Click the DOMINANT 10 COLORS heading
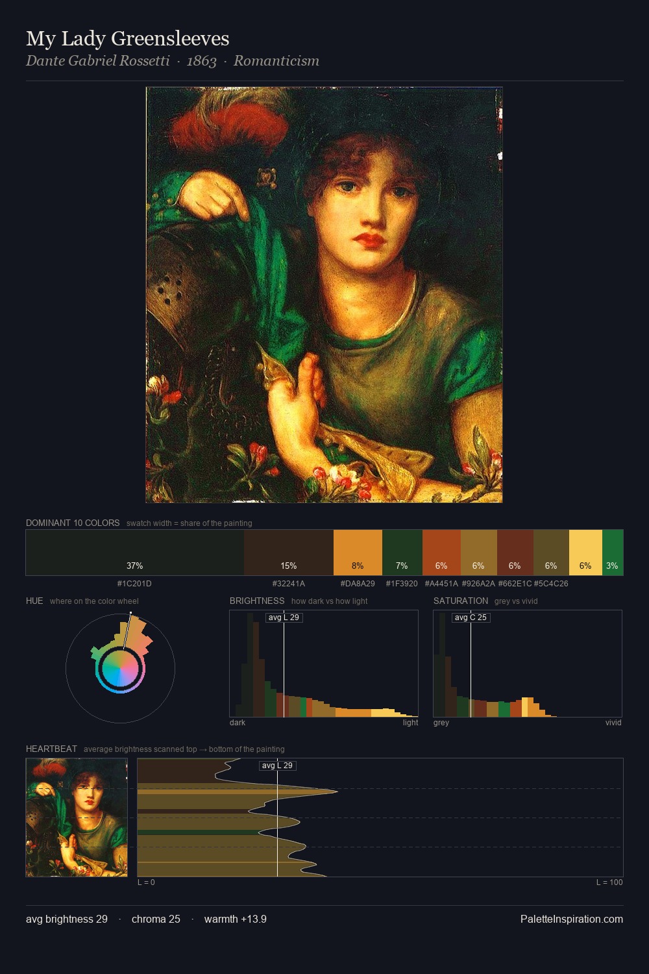The image size is (649, 974). (x=73, y=523)
